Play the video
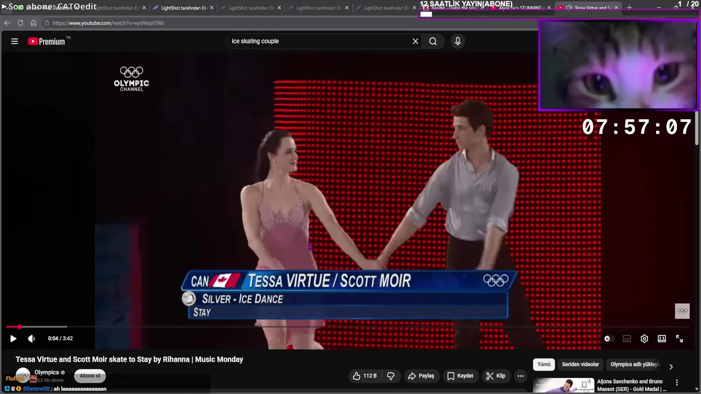The height and width of the screenshot is (394, 701). click(x=13, y=339)
